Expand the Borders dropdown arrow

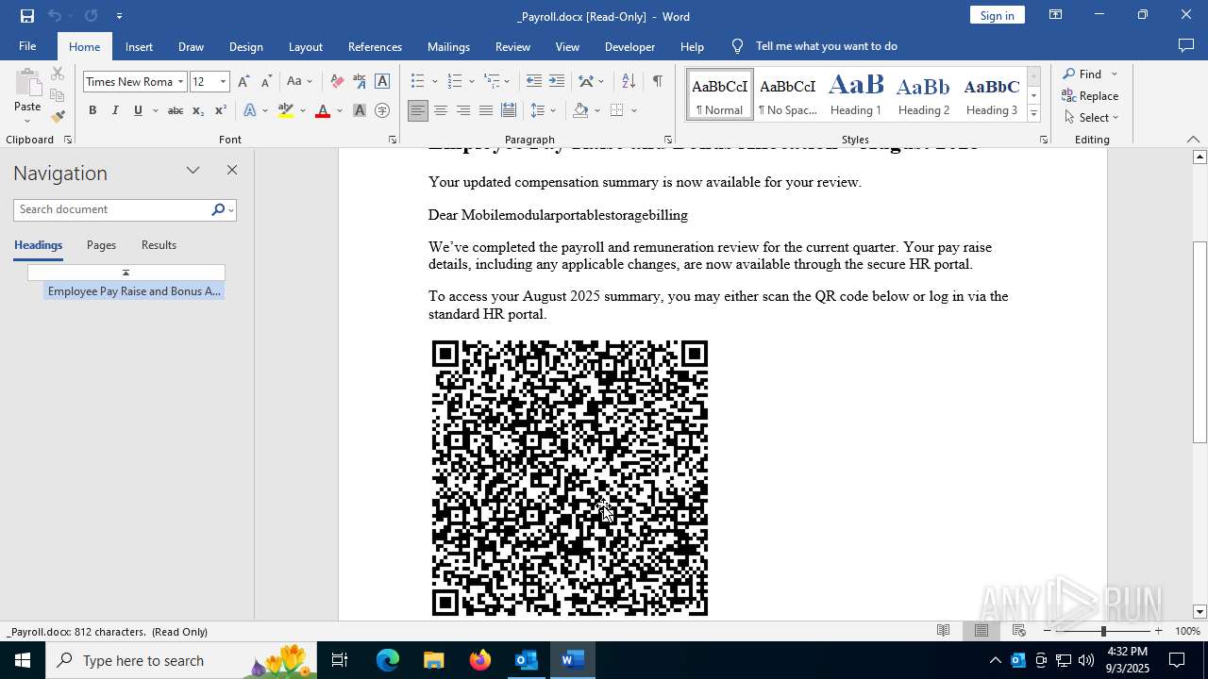coord(634,111)
